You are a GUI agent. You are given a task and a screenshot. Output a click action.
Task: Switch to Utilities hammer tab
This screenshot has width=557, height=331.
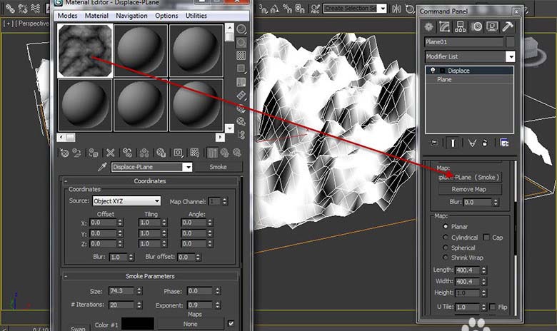(508, 26)
